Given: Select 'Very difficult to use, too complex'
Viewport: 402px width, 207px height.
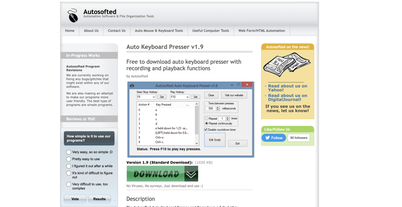Looking at the screenshot, I should [69, 184].
